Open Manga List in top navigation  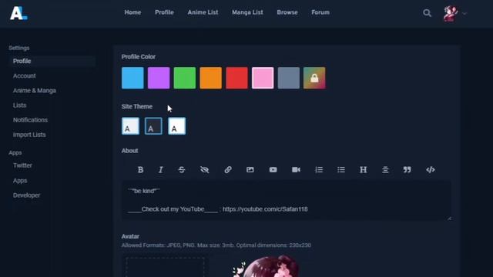[247, 12]
